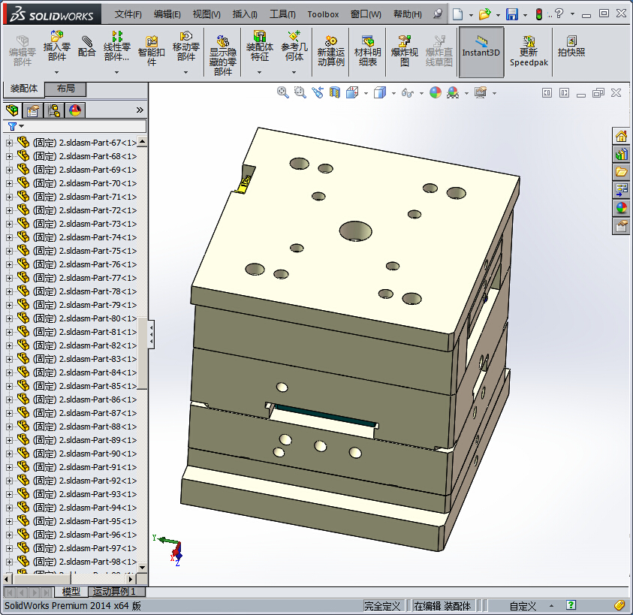Switch to the 运动算例1 bottom tab
Image resolution: width=633 pixels, height=615 pixels.
pos(116,592)
